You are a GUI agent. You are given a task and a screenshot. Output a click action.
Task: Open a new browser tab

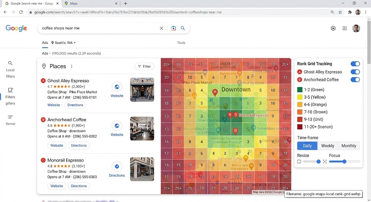point(125,4)
